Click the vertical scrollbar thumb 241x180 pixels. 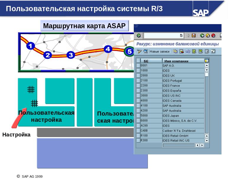[207, 74]
